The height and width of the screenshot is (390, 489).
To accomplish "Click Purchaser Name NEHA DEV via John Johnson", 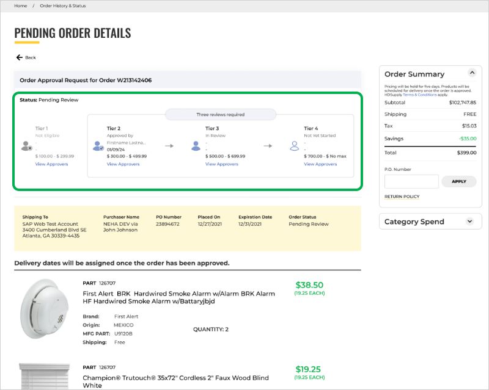I will 120,227.
